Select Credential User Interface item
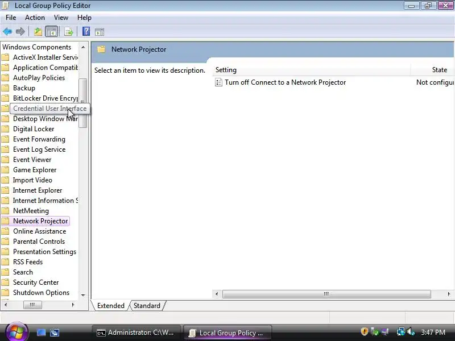 [50, 109]
